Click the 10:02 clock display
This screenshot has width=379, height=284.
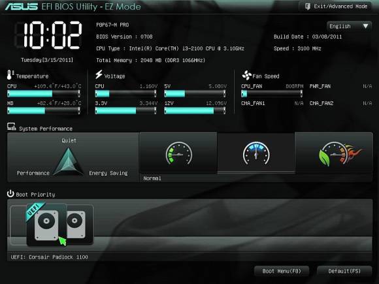coord(49,35)
